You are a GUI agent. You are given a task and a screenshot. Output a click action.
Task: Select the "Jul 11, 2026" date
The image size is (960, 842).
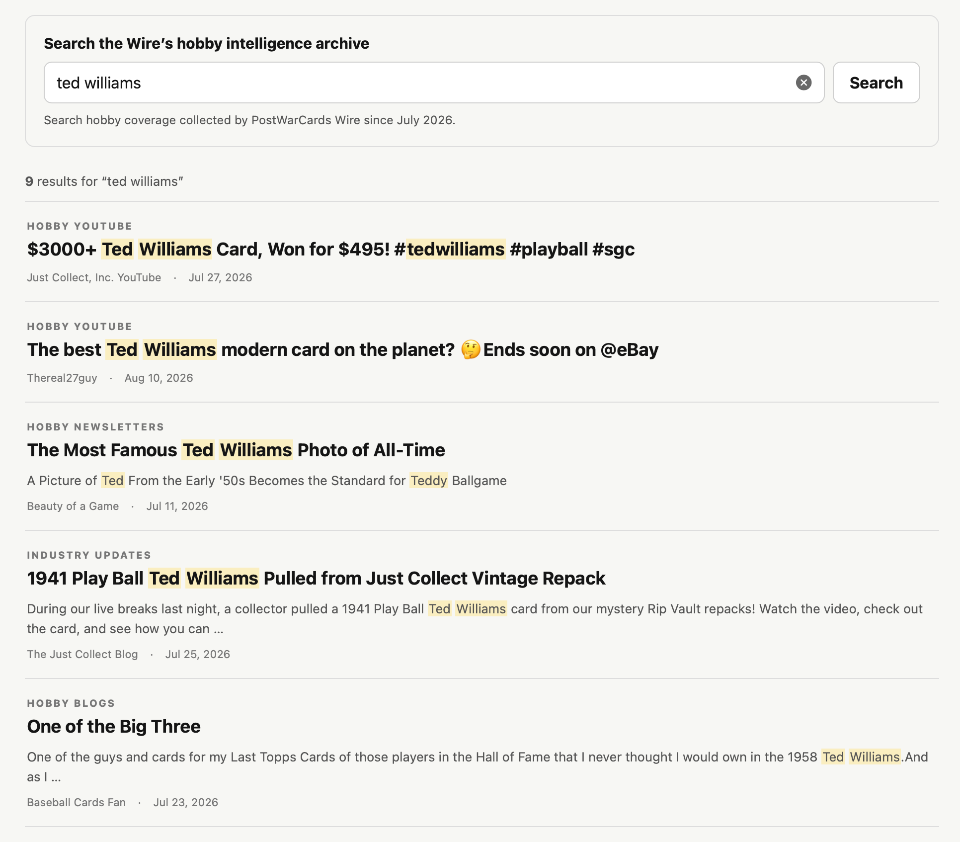pyautogui.click(x=177, y=506)
